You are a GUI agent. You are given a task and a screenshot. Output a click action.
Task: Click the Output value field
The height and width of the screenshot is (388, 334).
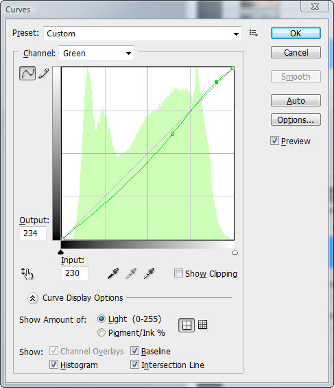[33, 233]
